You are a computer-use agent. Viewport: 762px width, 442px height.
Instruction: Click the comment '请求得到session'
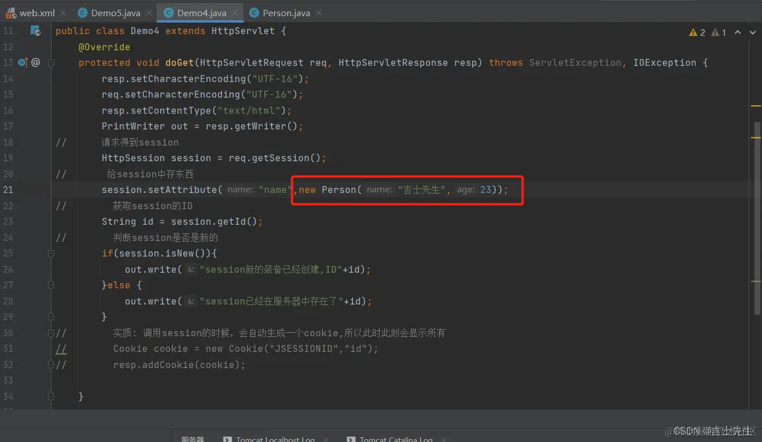[x=140, y=142]
